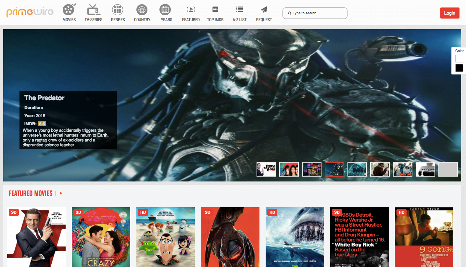Click the REQUEST menu label
466x267 pixels.
(x=264, y=20)
